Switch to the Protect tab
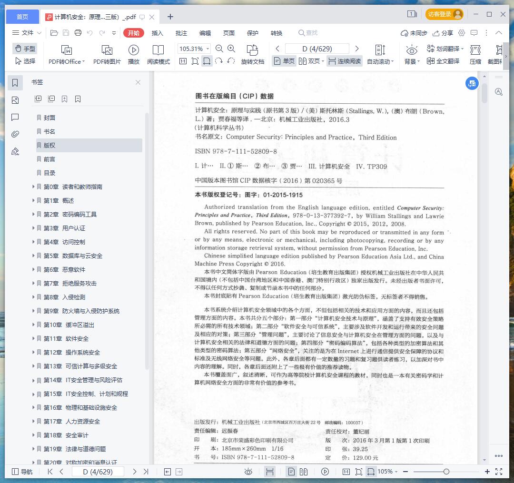514x483 pixels. click(252, 33)
